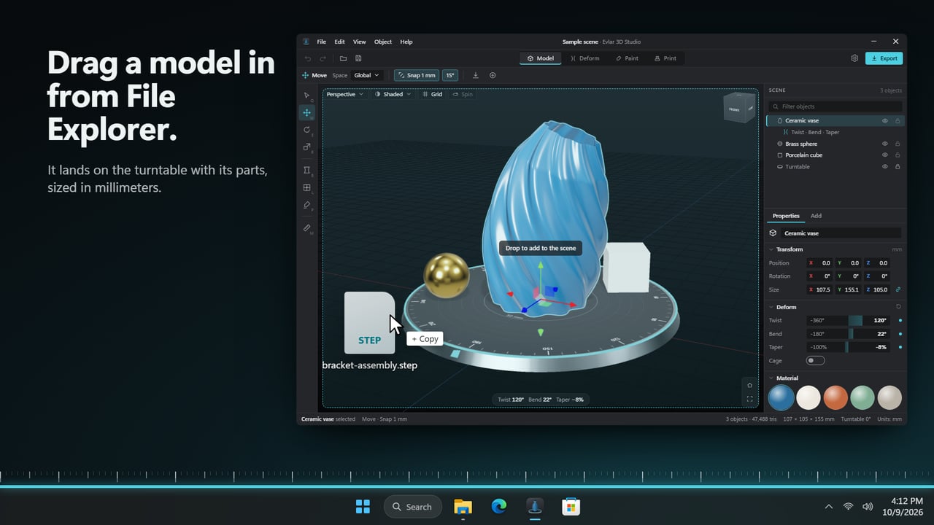
Task: Toggle the Grid display in viewport
Action: pos(433,94)
